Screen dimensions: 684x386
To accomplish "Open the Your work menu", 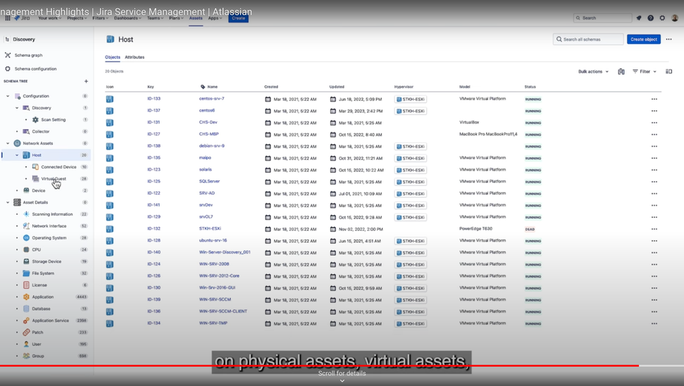I will click(x=50, y=19).
